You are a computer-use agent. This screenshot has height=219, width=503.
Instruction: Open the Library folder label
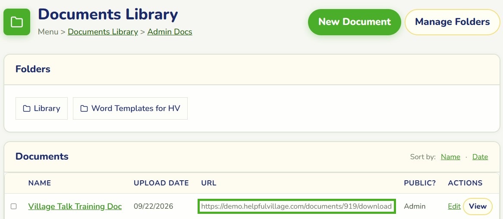coord(47,108)
